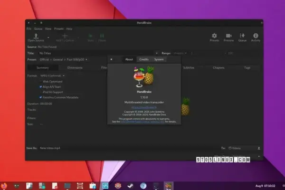
Task: Switch to the Chapters tab
Action: [218, 67]
